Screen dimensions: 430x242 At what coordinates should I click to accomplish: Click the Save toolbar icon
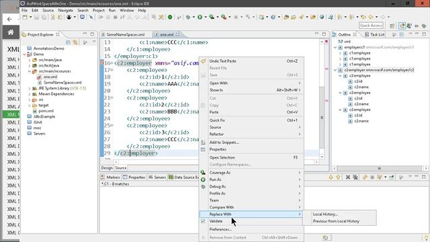37,17
